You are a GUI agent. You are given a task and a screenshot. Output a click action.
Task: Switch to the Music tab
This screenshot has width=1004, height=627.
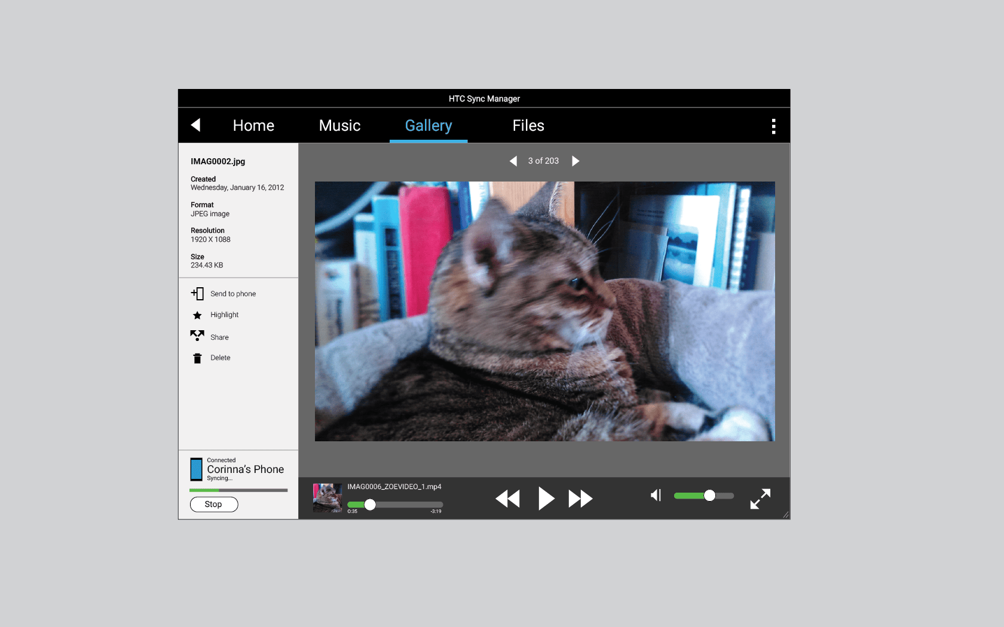pos(339,125)
